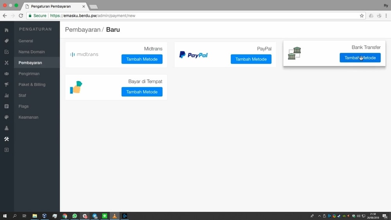Click the home icon in the left sidebar
The width and height of the screenshot is (391, 220).
(x=7, y=30)
